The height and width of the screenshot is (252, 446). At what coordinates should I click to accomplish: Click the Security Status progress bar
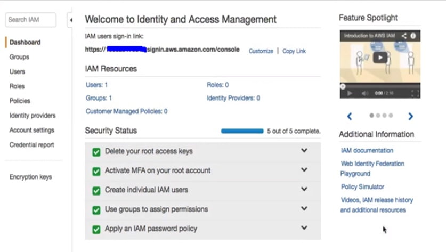coord(242,131)
